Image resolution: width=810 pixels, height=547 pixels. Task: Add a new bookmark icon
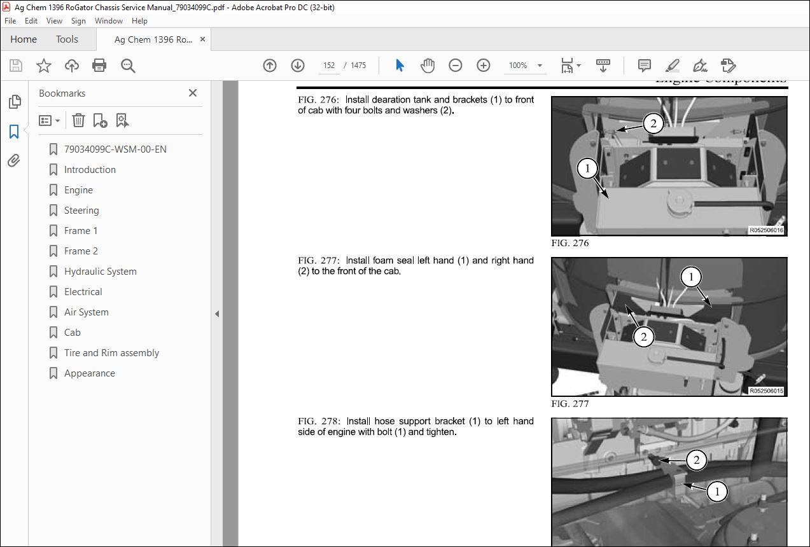(100, 120)
